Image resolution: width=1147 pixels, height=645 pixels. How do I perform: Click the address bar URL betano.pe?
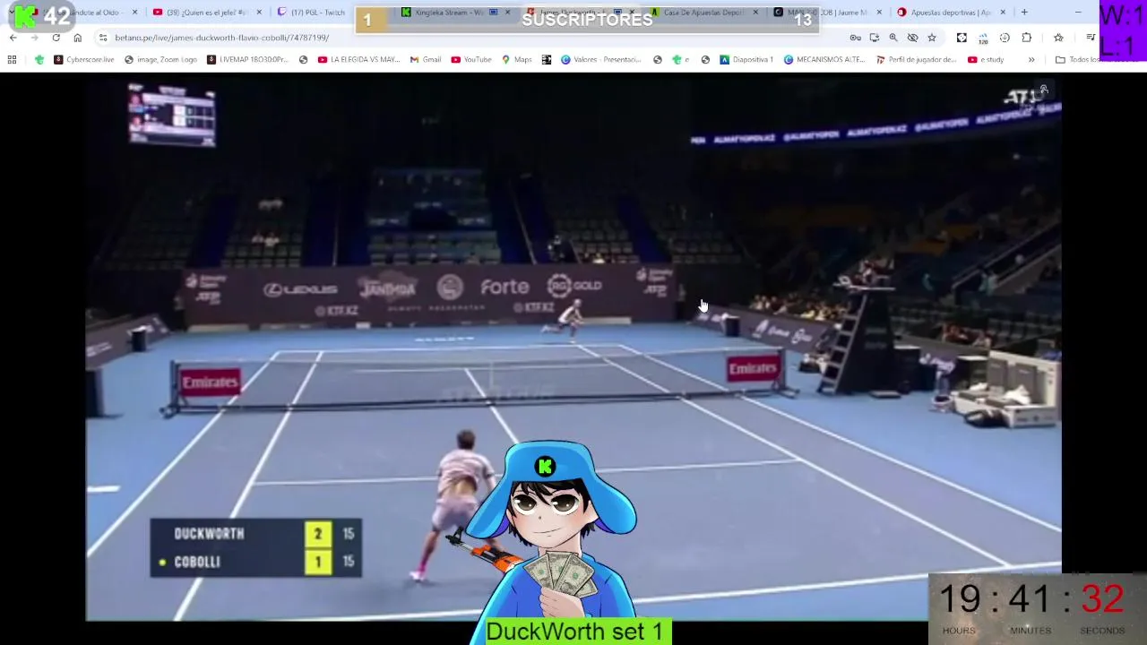221,38
